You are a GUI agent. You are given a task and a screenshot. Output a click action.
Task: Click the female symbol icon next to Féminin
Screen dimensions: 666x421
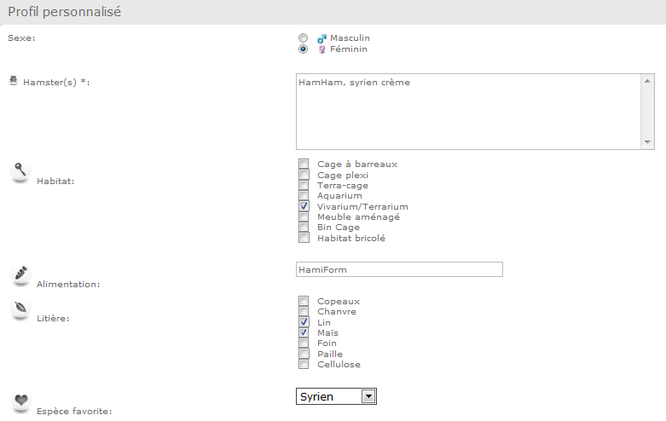click(x=322, y=49)
